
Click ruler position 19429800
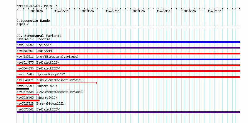(138, 11)
